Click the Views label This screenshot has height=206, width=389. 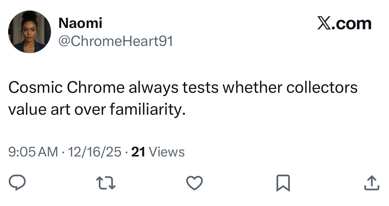pos(167,152)
